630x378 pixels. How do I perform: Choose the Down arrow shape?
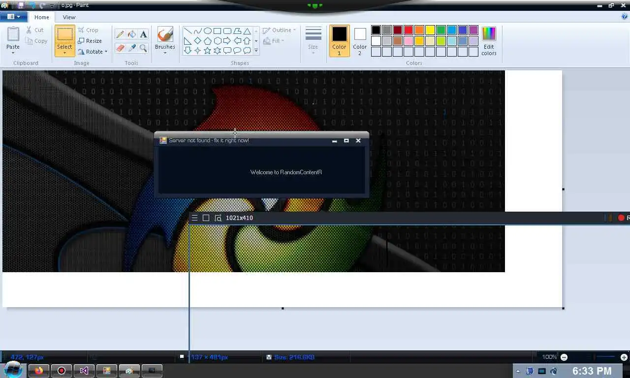click(188, 50)
